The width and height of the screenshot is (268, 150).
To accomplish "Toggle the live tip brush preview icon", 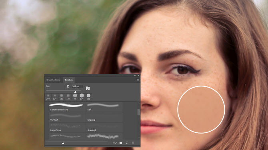I will click(115, 143).
